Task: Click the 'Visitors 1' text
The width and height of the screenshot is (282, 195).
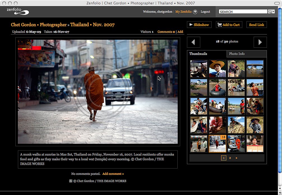Action: pyautogui.click(x=147, y=32)
